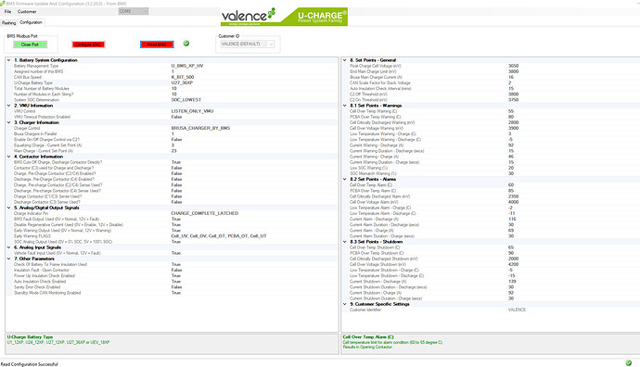Collapse section 8. Set Points - General
Screen dimensions: 640x367
click(345, 60)
